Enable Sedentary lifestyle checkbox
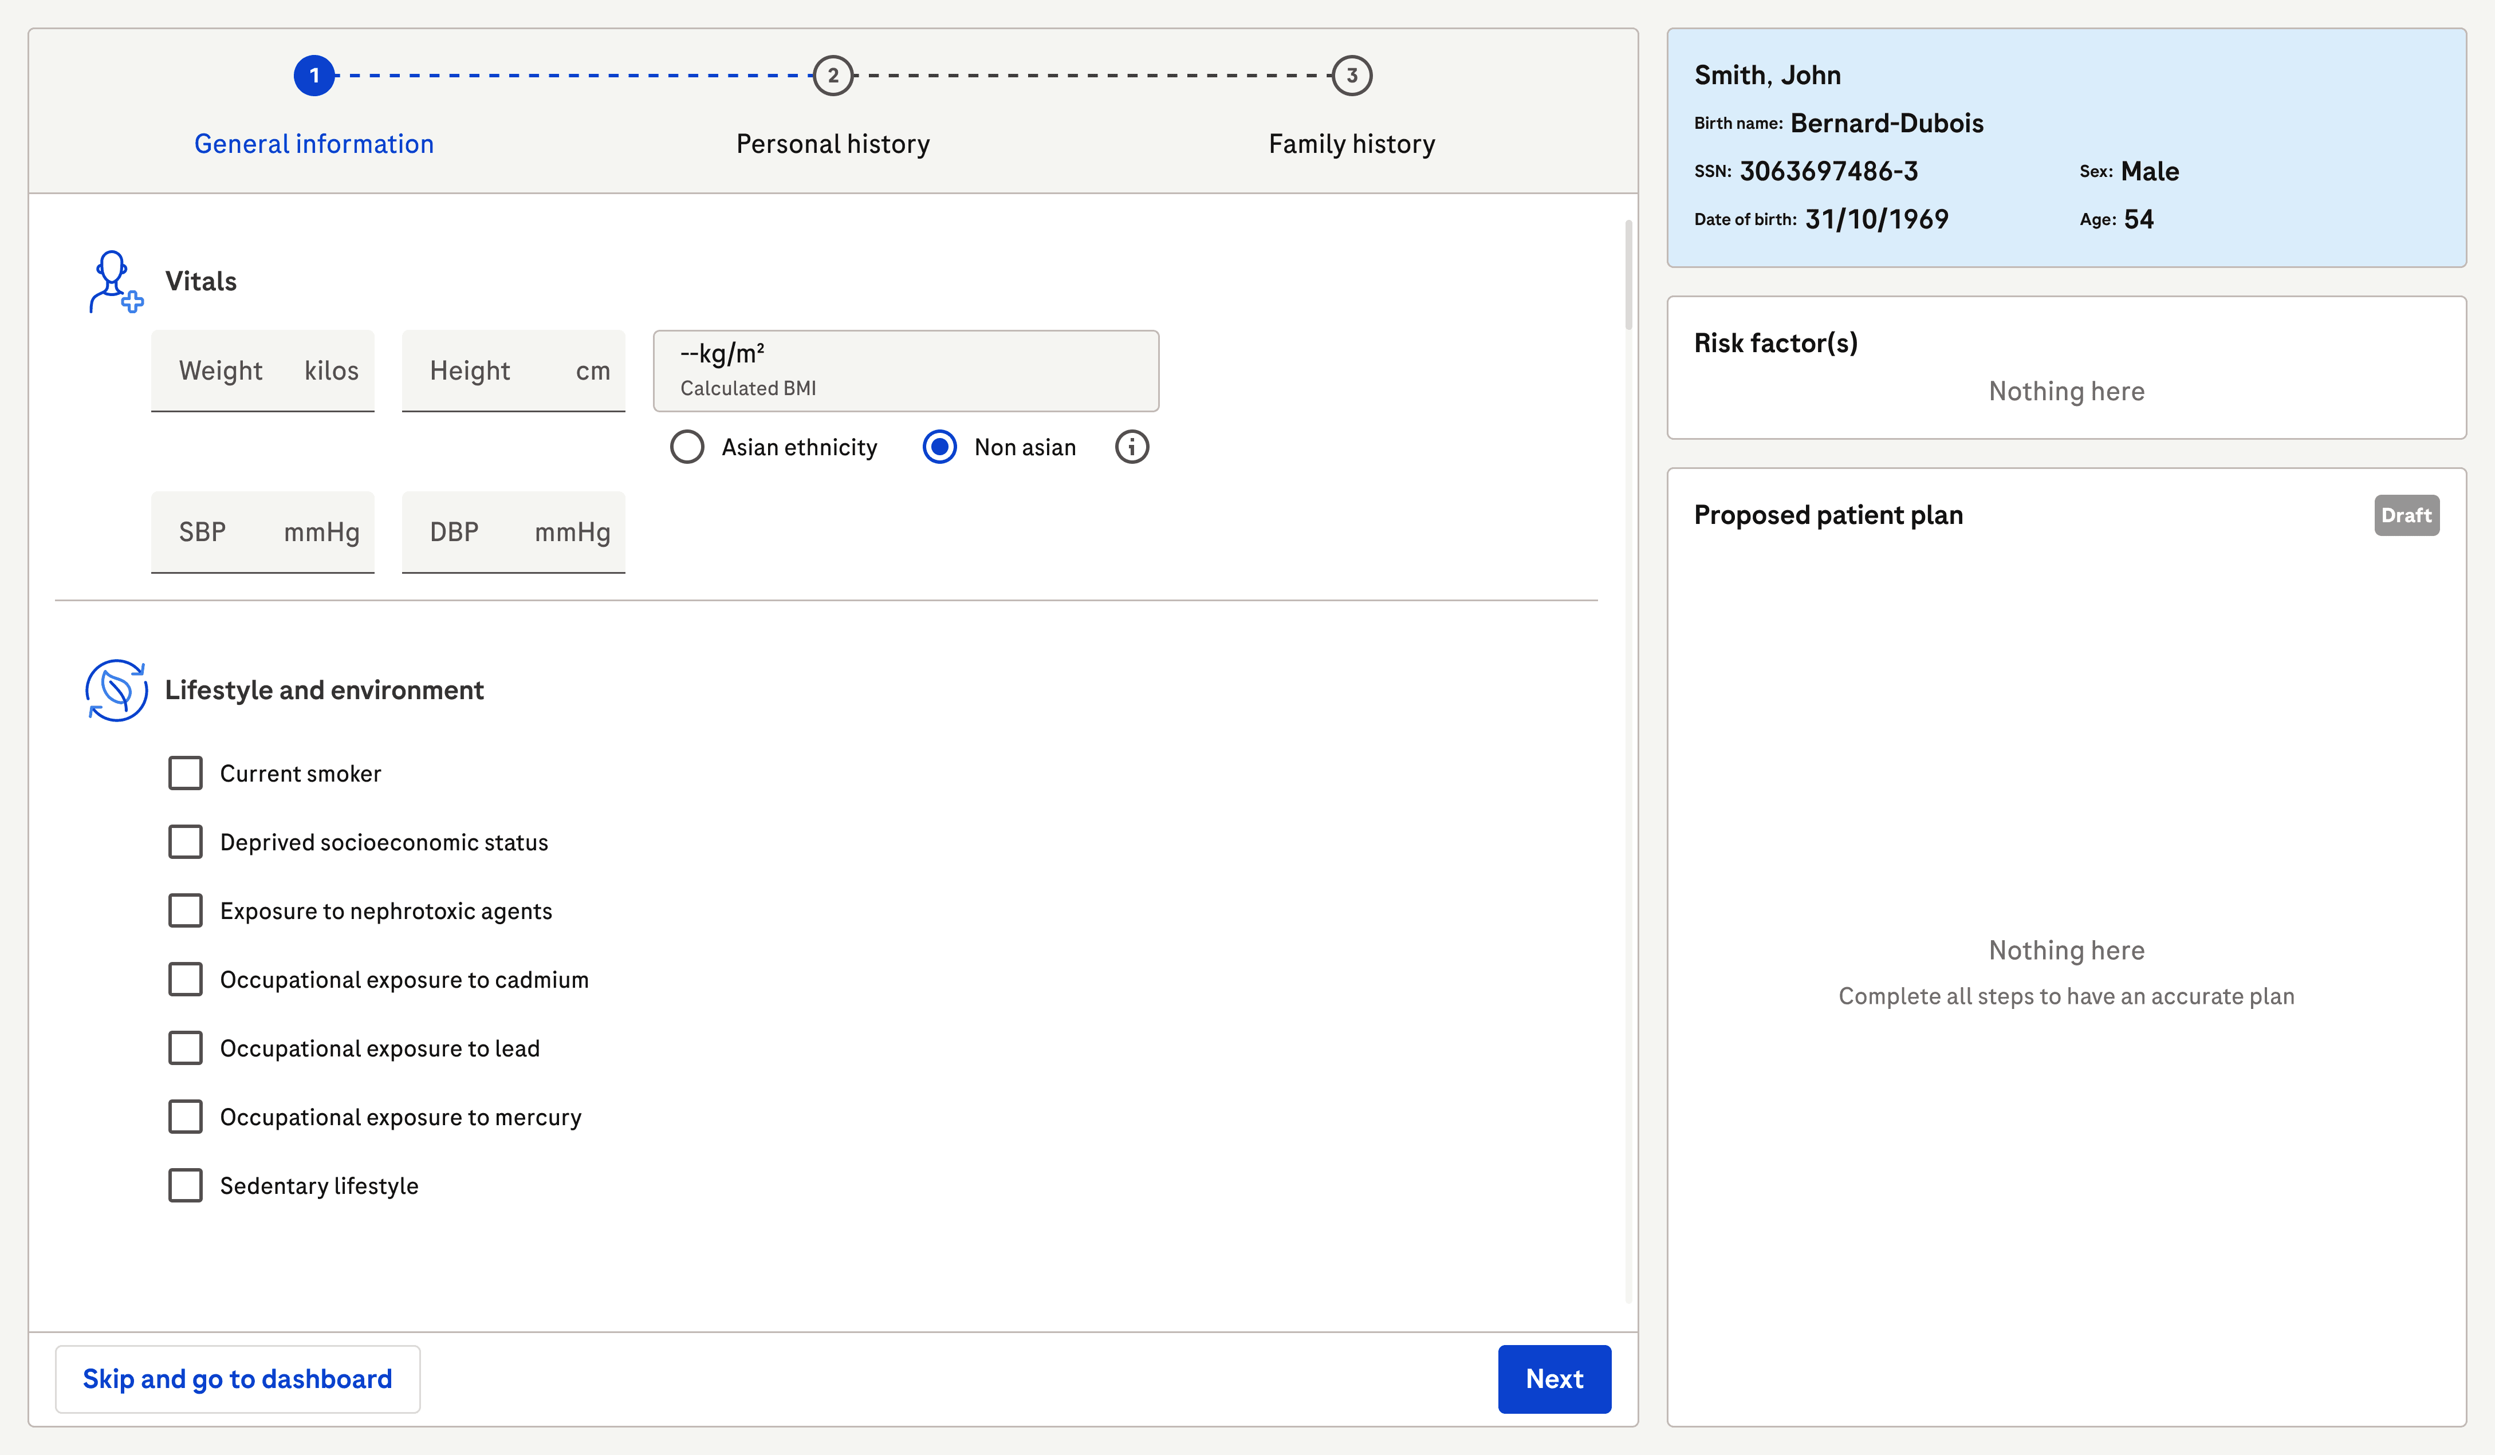This screenshot has height=1455, width=2495. pos(185,1186)
